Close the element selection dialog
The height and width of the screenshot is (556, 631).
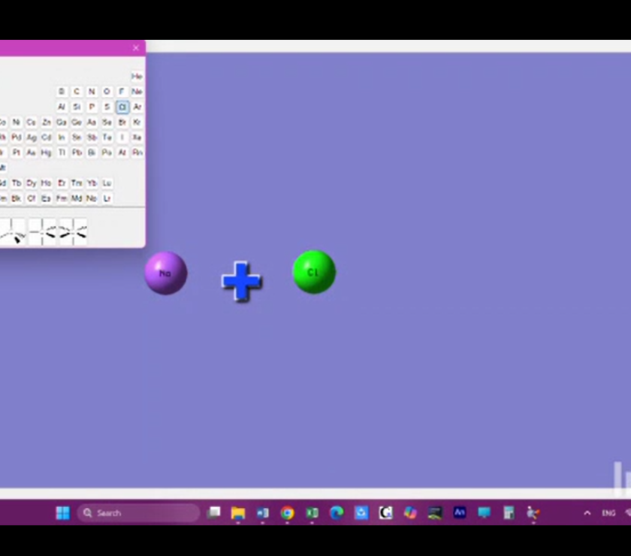(136, 48)
